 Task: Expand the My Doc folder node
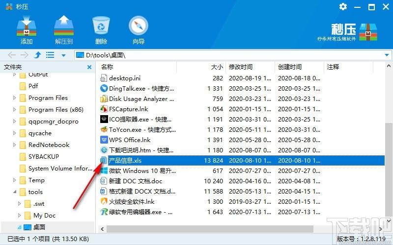(19, 215)
